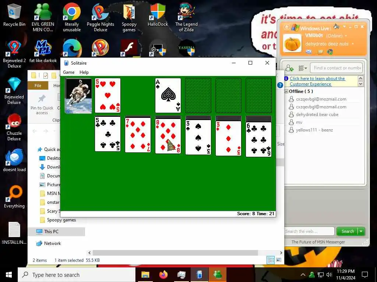Select the five of clubs tableau card

pyautogui.click(x=108, y=134)
